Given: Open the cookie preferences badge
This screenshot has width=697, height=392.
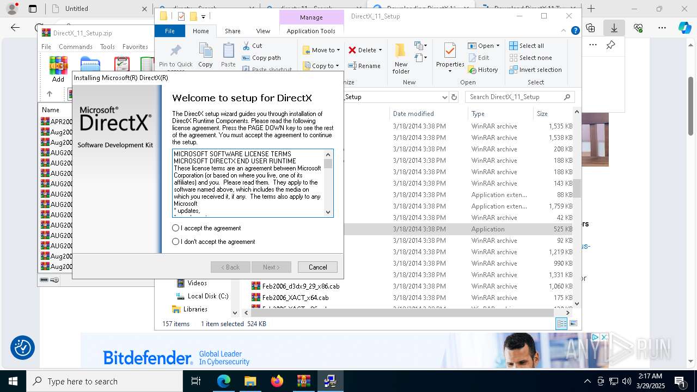Looking at the screenshot, I should pos(22,348).
